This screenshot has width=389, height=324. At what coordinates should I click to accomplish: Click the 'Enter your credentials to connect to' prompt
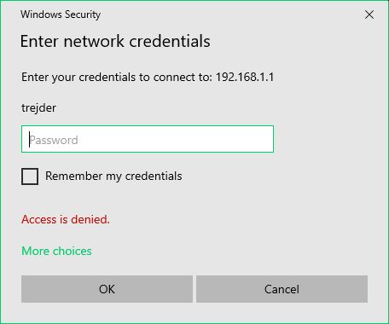click(x=117, y=77)
